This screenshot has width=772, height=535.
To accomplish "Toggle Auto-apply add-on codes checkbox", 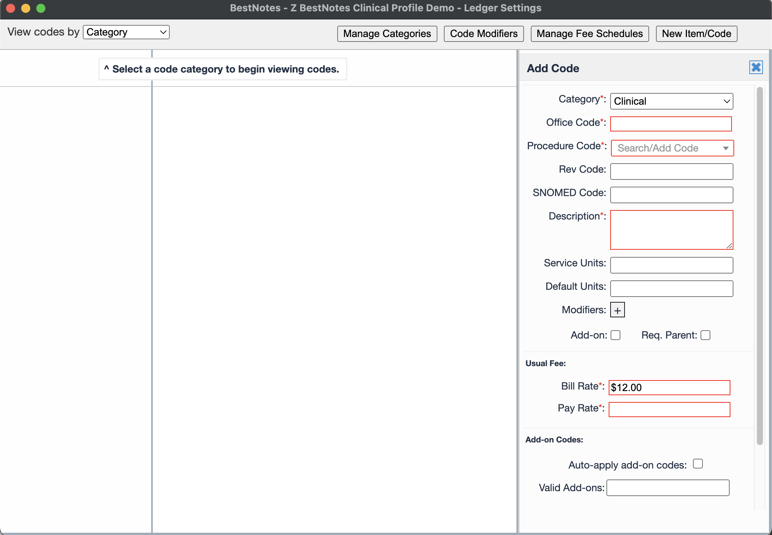I will pos(698,464).
